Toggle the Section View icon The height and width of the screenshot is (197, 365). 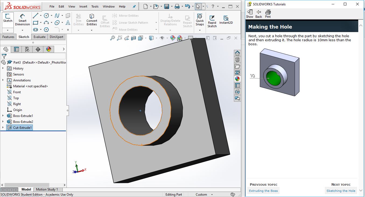point(134,38)
